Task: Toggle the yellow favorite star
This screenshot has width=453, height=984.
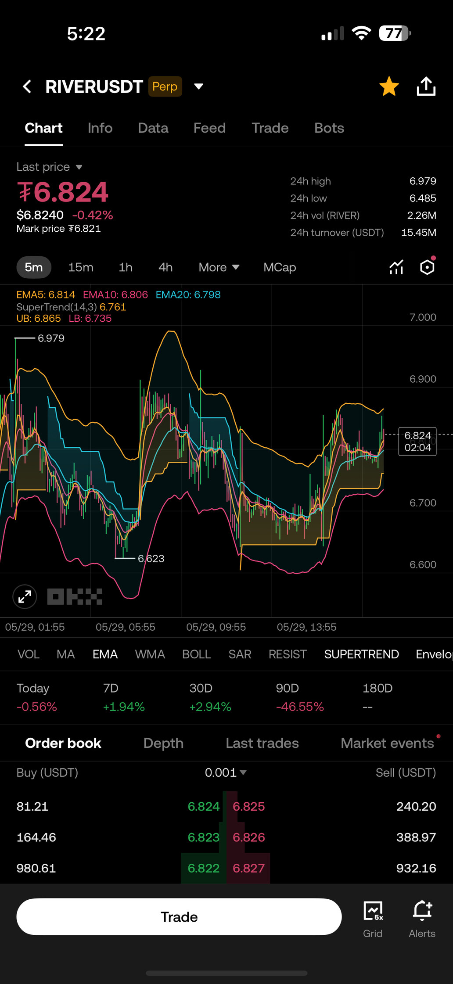Action: tap(389, 86)
